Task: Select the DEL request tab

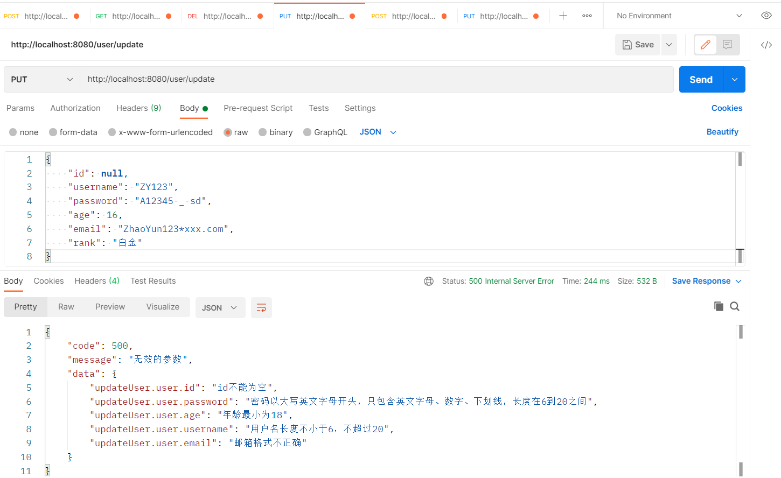Action: point(225,16)
